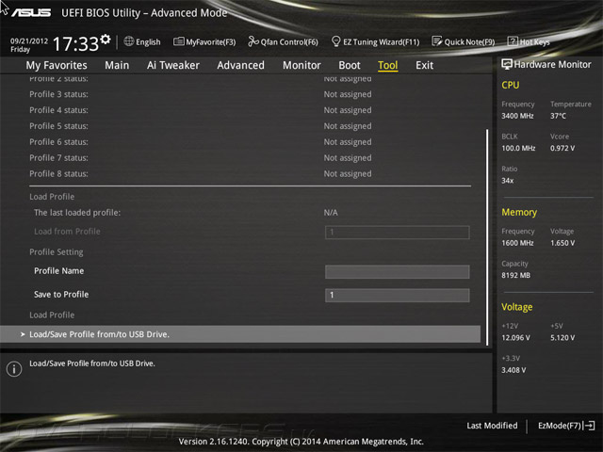
Task: Click the Load from Profile field
Action: click(398, 233)
